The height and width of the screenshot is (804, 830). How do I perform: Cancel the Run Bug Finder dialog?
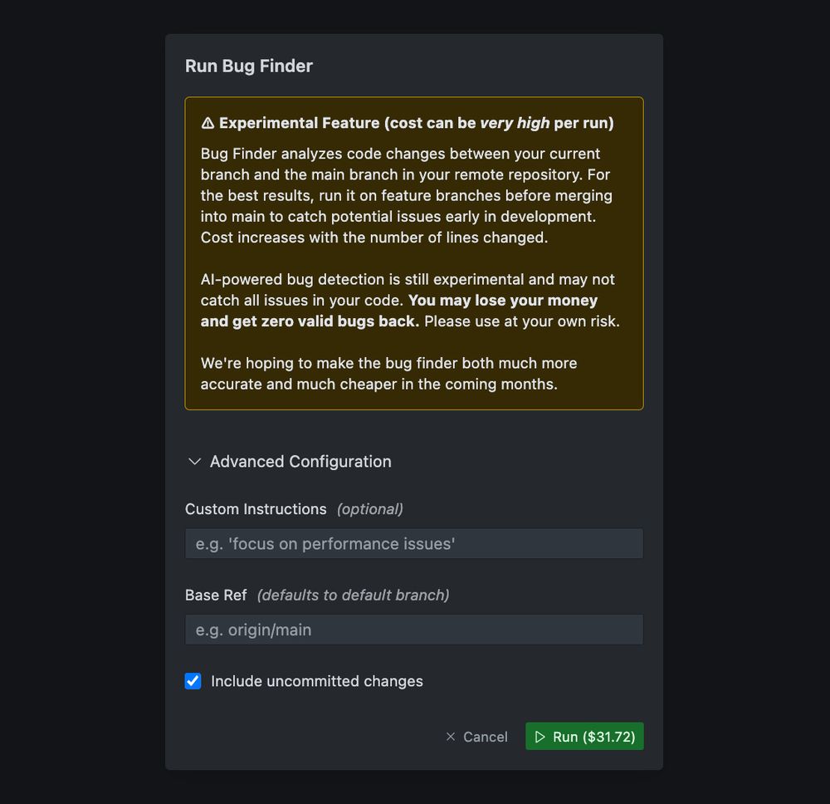[476, 737]
